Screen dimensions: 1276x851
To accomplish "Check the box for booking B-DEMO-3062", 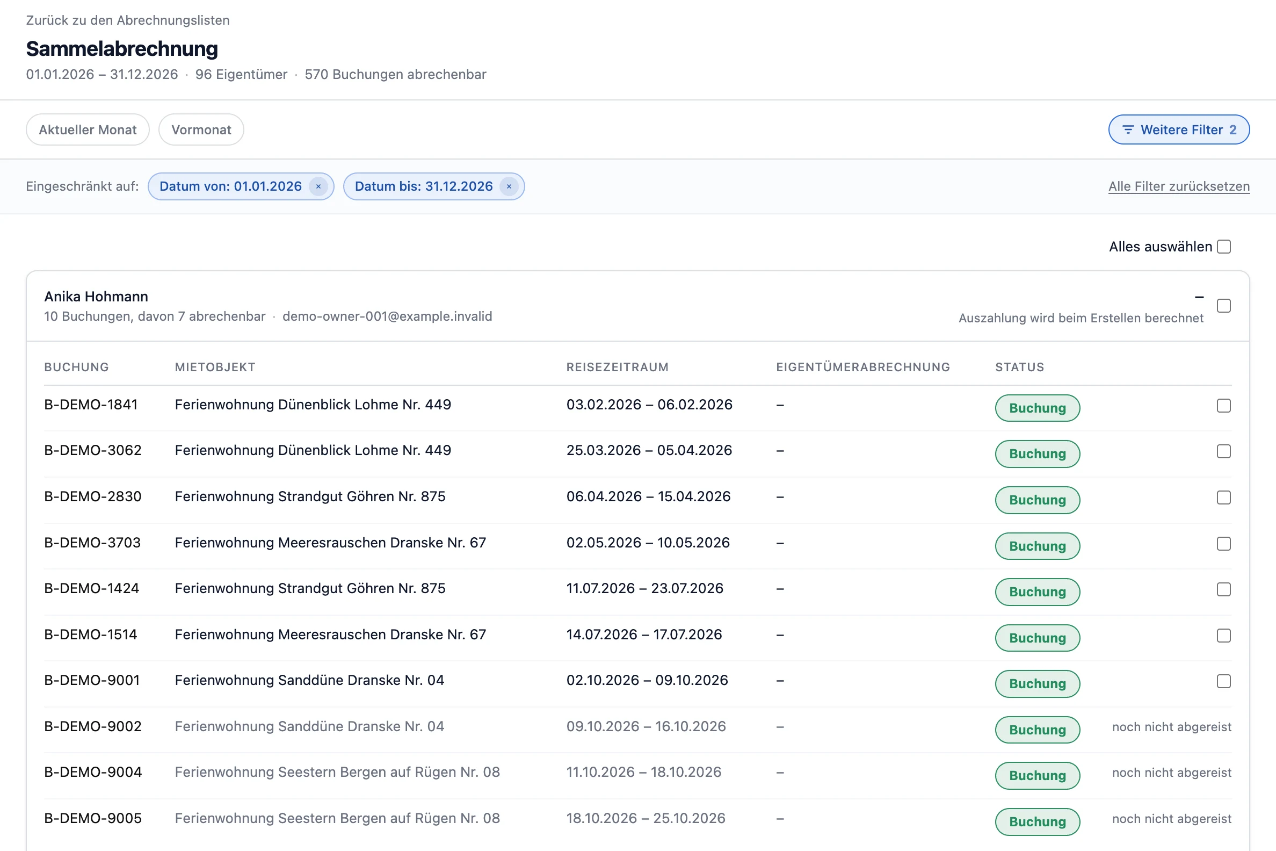I will (x=1224, y=451).
